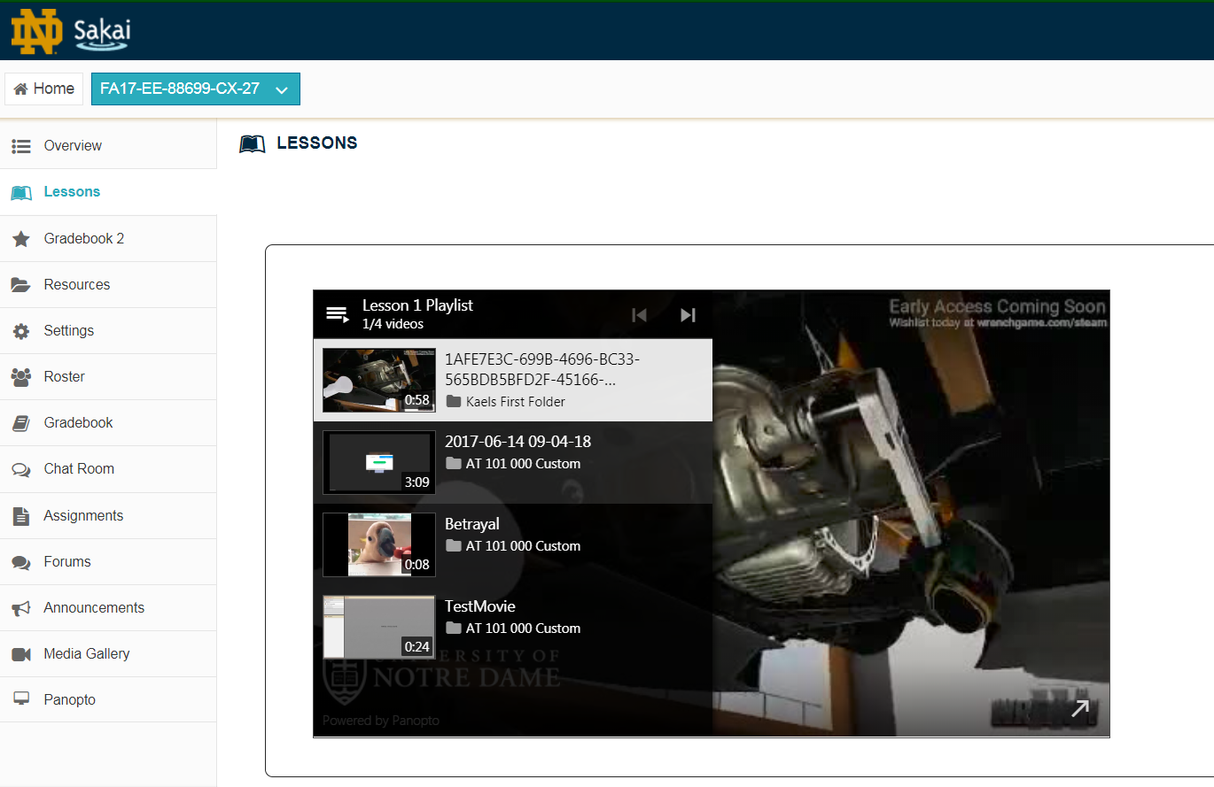Navigate to the Assignments page
Viewport: 1214px width, 787px height.
pos(83,516)
